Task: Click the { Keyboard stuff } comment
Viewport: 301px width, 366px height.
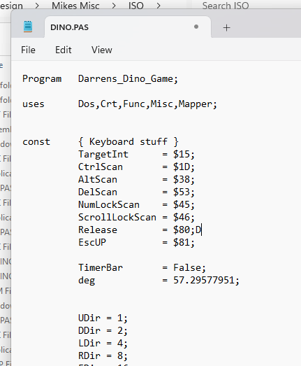Action: point(129,141)
